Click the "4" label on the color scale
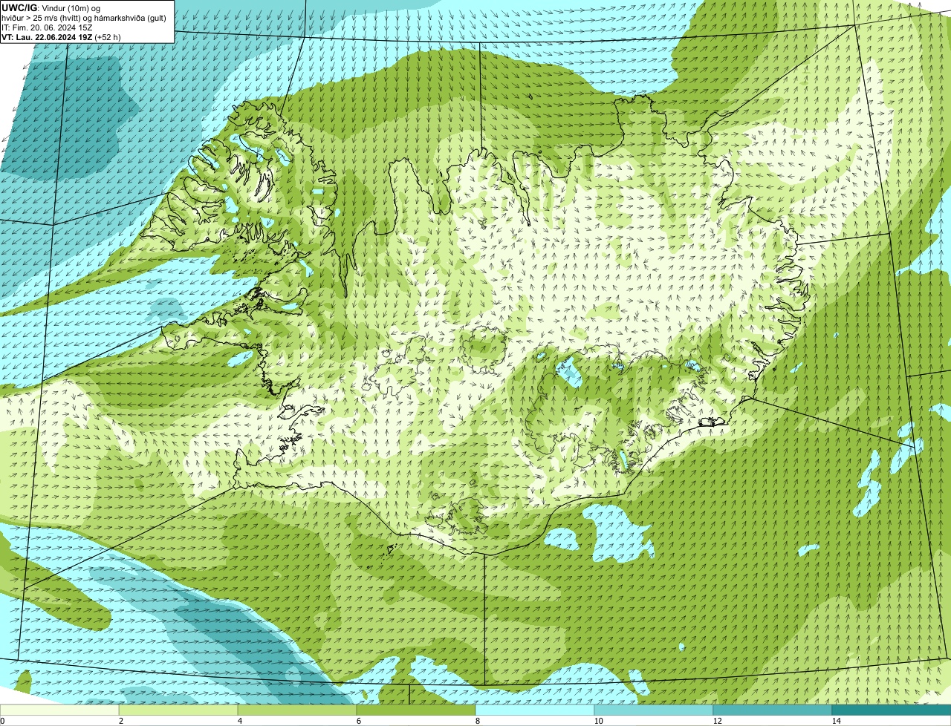 239,721
